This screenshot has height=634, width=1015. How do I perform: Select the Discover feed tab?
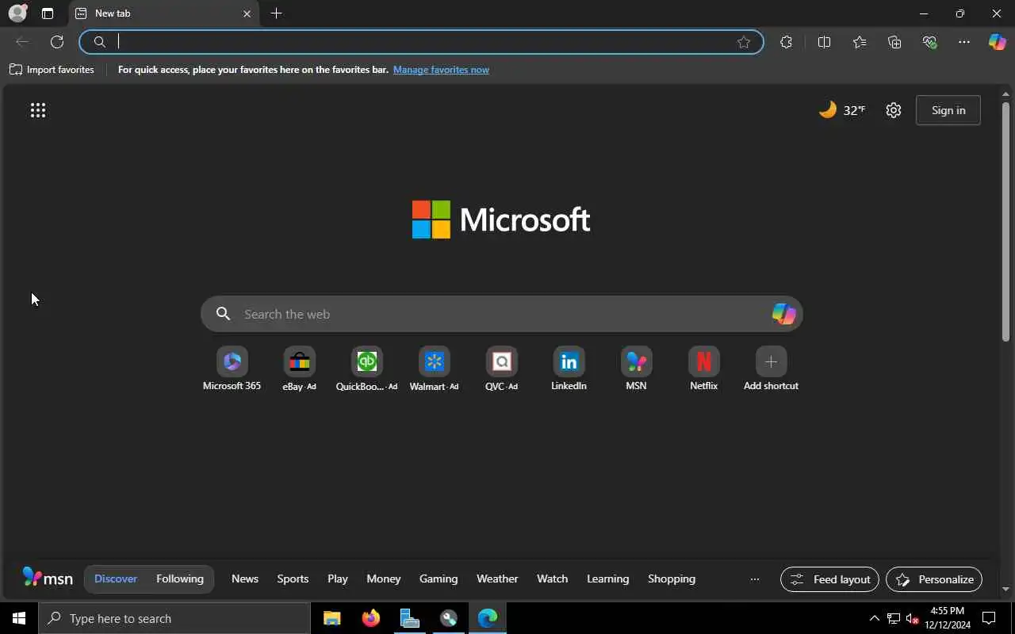point(116,579)
